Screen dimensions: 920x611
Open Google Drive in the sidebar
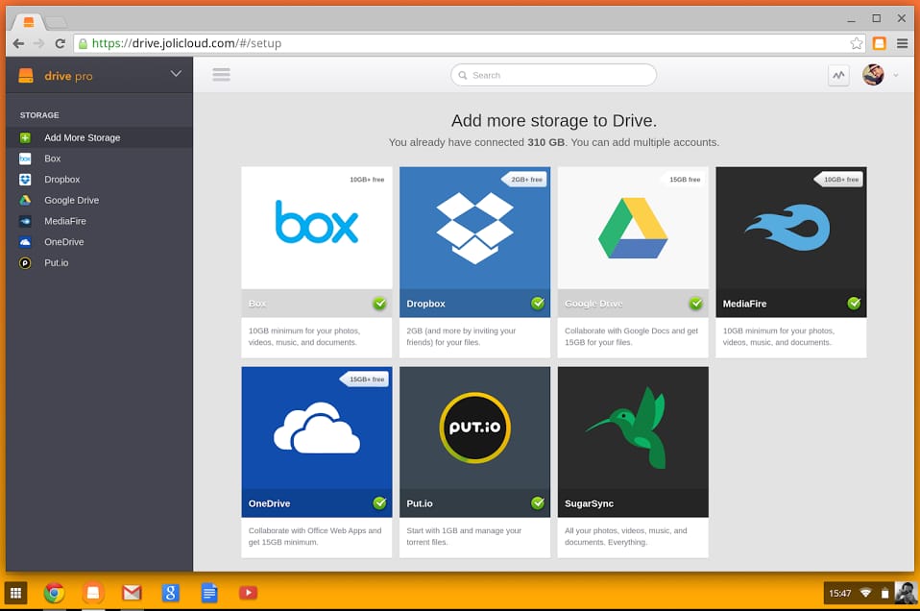(99, 200)
